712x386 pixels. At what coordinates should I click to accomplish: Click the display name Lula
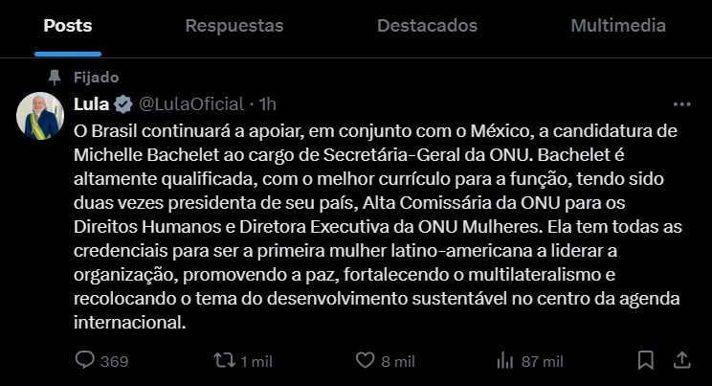[x=91, y=103]
